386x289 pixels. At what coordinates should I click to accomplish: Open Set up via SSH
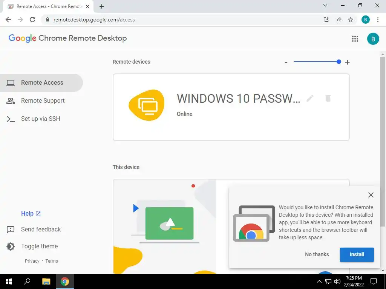click(41, 119)
